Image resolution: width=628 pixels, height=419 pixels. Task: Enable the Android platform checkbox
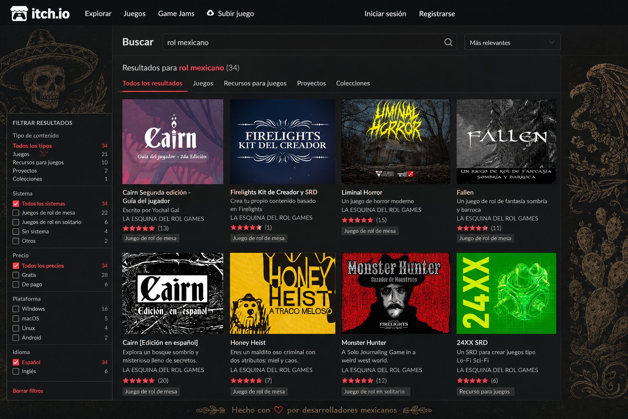16,338
